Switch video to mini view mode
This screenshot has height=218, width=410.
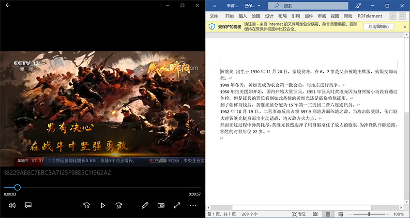click(x=161, y=205)
